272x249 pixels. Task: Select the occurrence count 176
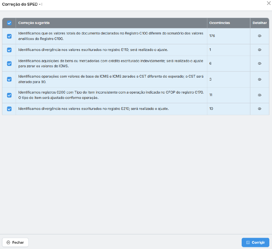[x=212, y=36]
